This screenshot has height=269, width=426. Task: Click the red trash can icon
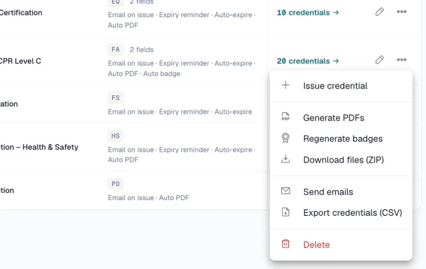(285, 243)
